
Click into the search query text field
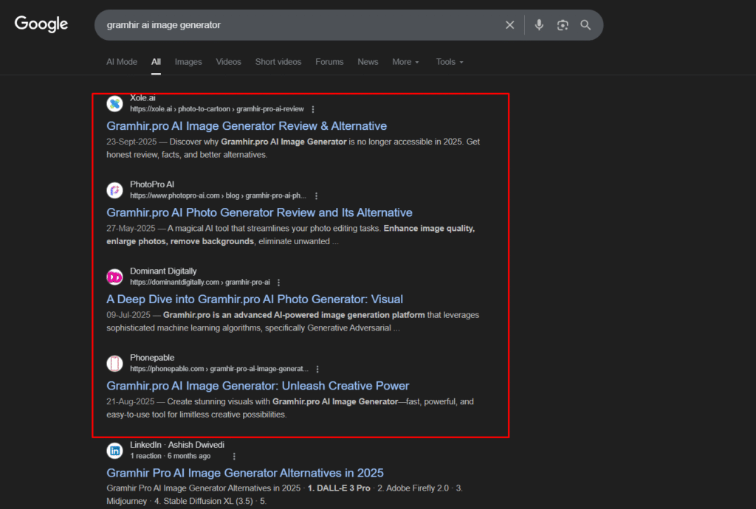[295, 25]
